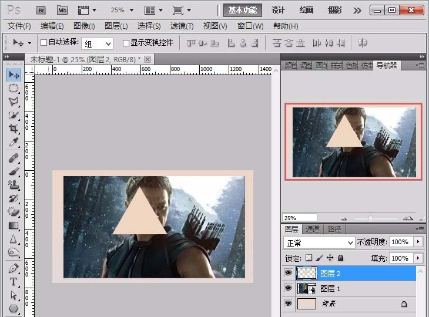Open the blend mode 正常 dropdown
429x317 pixels.
point(319,242)
